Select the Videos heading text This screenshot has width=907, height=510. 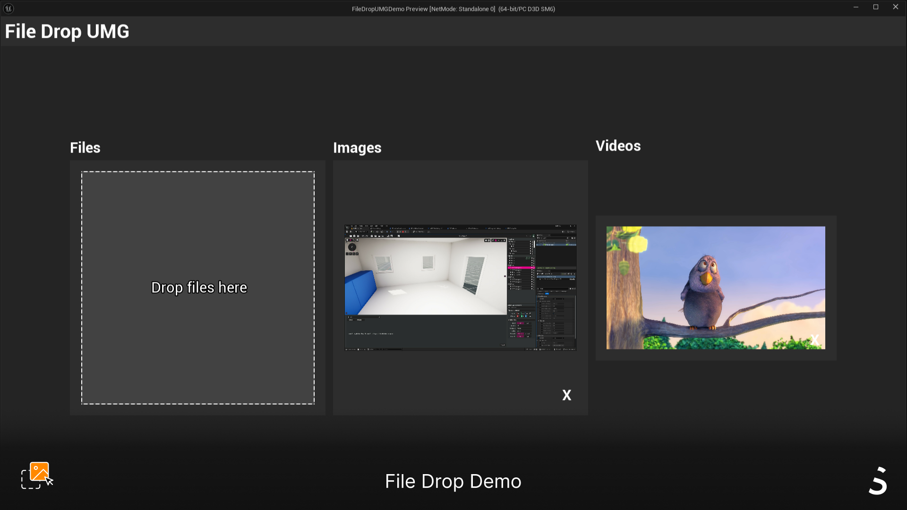coord(618,146)
